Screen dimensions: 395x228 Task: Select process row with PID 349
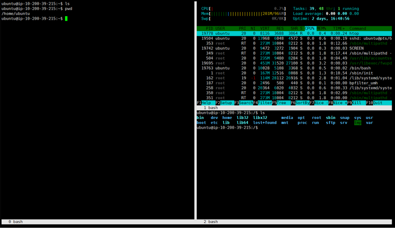294,53
